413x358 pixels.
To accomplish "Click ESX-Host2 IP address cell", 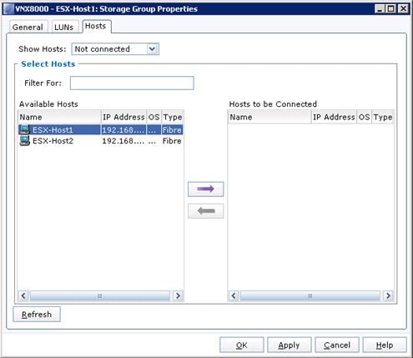I will click(123, 141).
